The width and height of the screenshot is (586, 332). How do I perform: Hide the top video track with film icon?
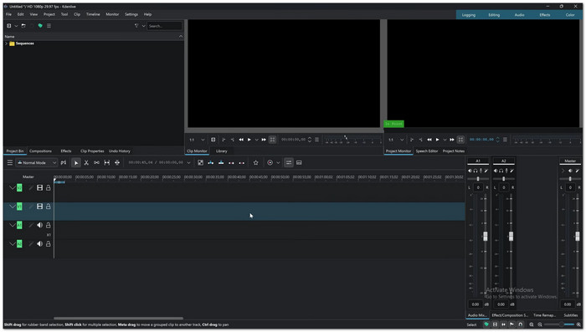(x=39, y=188)
